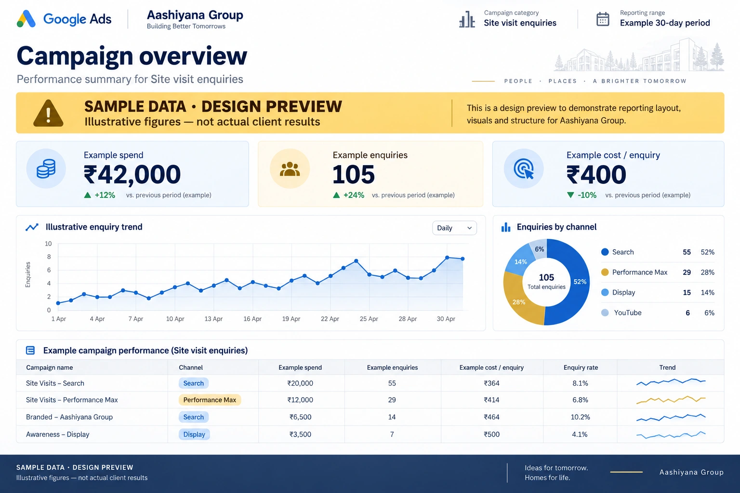The width and height of the screenshot is (740, 493).
Task: Click the target cursor icon for cost per enquiry
Action: (x=524, y=169)
